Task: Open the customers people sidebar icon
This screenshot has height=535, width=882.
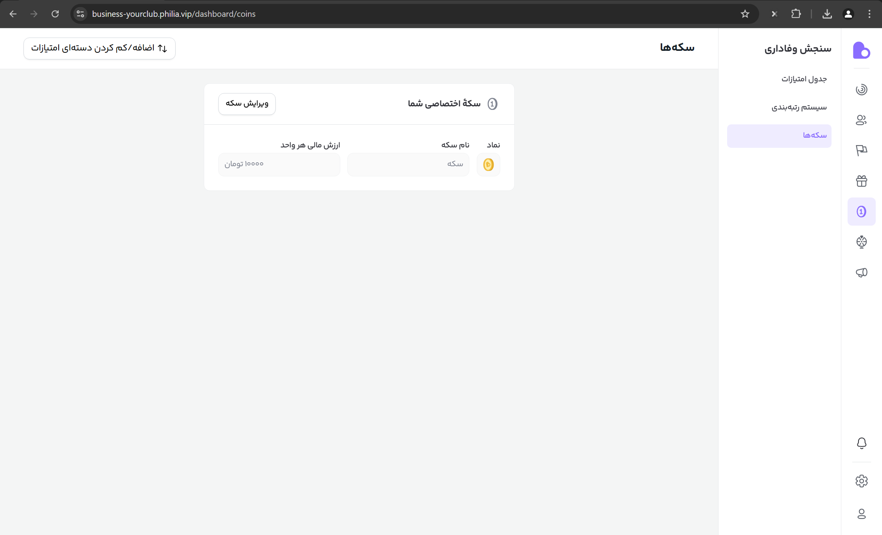Action: [x=861, y=120]
